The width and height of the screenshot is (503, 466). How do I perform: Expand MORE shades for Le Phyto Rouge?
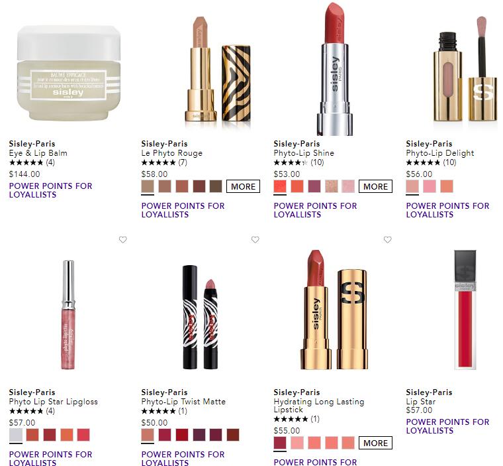tap(243, 186)
